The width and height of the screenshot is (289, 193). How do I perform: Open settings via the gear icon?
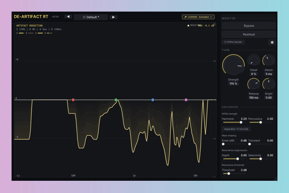click(x=272, y=42)
